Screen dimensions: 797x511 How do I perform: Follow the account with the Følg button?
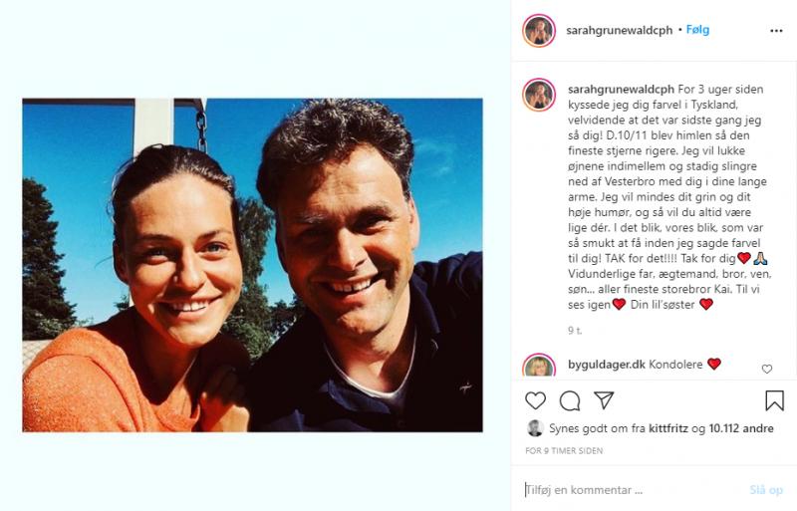point(697,30)
